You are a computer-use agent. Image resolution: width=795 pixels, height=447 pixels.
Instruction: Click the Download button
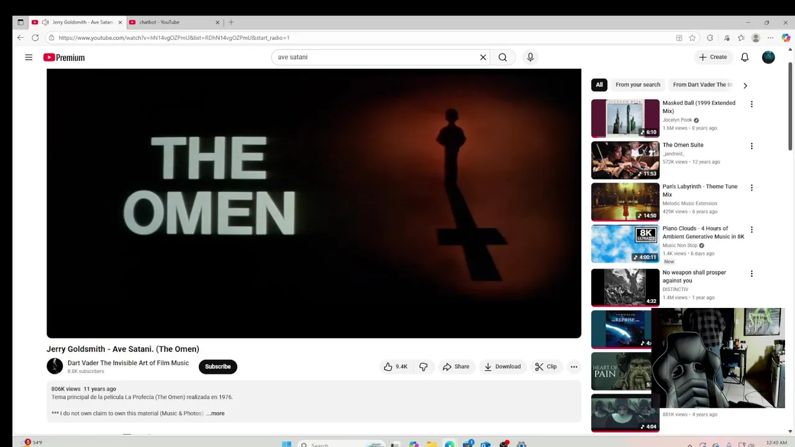tap(502, 367)
